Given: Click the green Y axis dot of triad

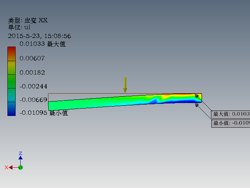Looking at the screenshot, I should pyautogui.click(x=20, y=167).
